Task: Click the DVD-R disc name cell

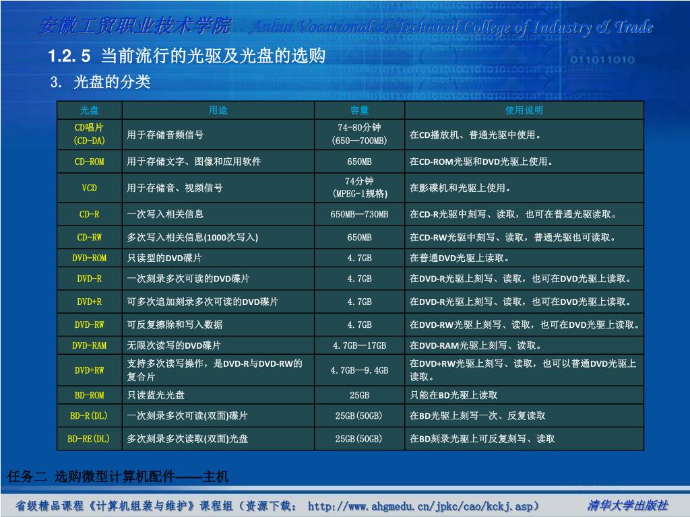Action: click(90, 278)
